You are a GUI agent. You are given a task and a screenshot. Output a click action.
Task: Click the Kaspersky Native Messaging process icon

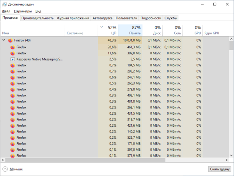pos(13,59)
